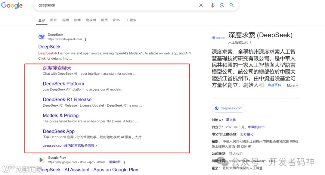Open the 中國杭州市 location link

pos(256,127)
